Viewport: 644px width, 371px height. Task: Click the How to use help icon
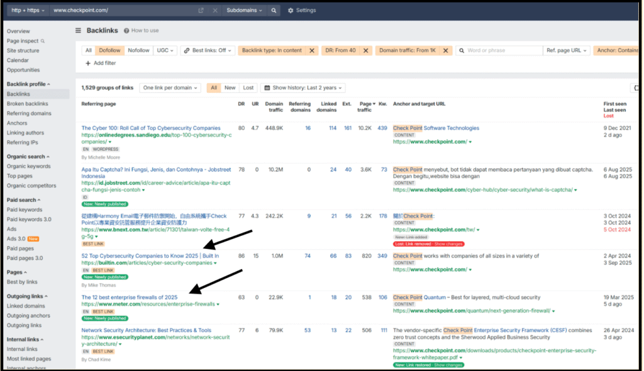coord(127,30)
